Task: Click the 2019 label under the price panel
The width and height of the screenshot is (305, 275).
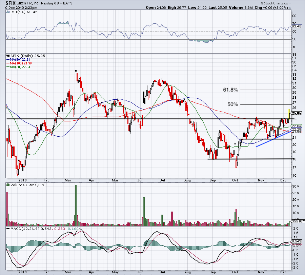Action: 23,180
